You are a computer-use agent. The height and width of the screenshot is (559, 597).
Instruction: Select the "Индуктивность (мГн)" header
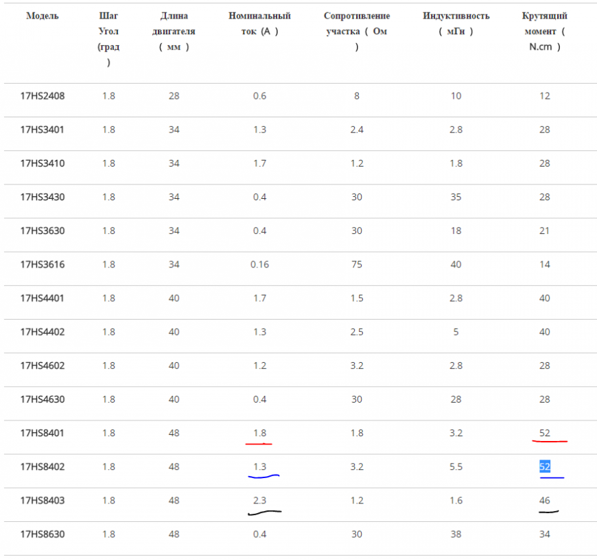pyautogui.click(x=456, y=23)
